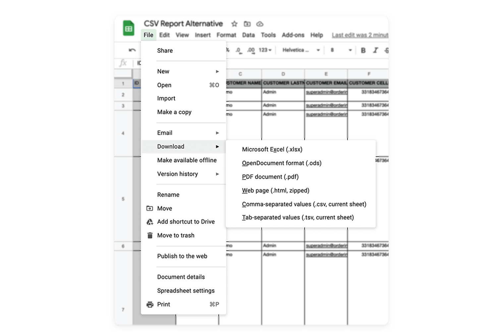504x332 pixels.
Task: Select Make a copy
Action: pyautogui.click(x=184, y=112)
